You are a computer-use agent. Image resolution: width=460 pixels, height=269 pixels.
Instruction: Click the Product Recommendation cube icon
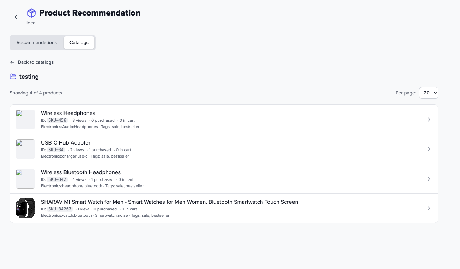pos(31,12)
